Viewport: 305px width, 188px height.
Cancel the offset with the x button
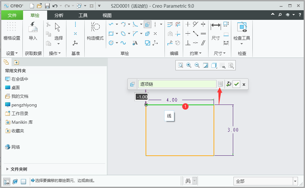tap(244, 84)
